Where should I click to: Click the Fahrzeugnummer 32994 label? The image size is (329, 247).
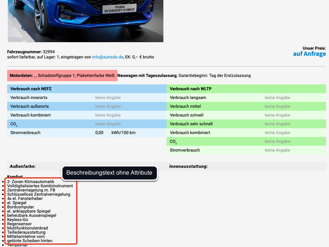point(31,52)
